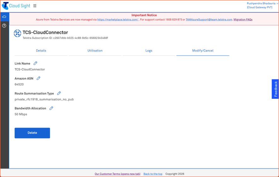The height and width of the screenshot is (177, 279).
Task: Click the Delete button
Action: tap(32, 133)
